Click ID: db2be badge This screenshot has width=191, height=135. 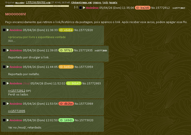pos(66,104)
